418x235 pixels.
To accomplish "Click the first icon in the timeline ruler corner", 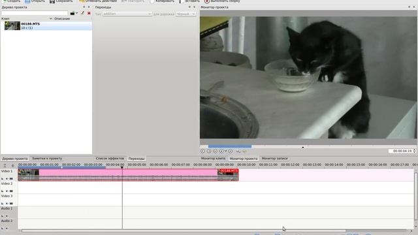I will pyautogui.click(x=5, y=165).
